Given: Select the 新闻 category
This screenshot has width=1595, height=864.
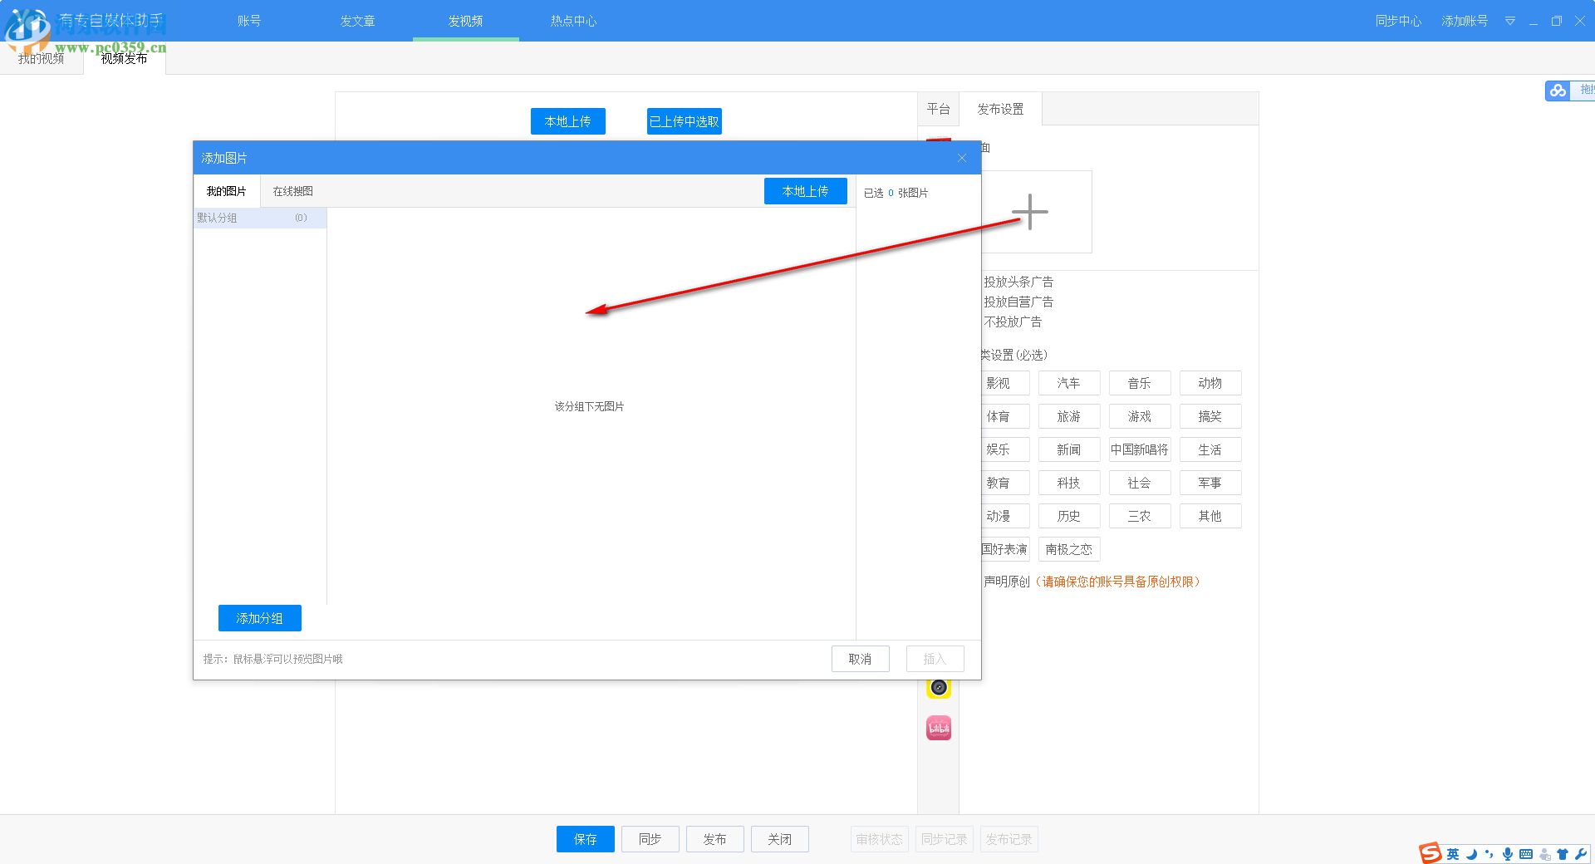Looking at the screenshot, I should pos(1069,449).
